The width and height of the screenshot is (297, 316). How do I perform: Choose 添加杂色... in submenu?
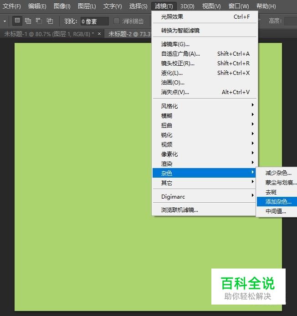[x=277, y=202]
